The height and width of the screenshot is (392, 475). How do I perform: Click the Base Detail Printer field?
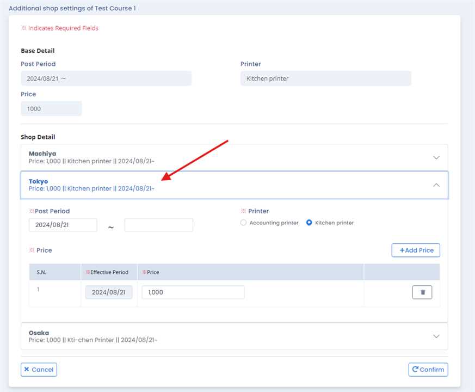325,78
